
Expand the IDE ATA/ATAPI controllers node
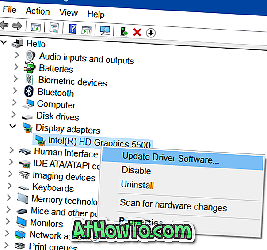(11, 162)
